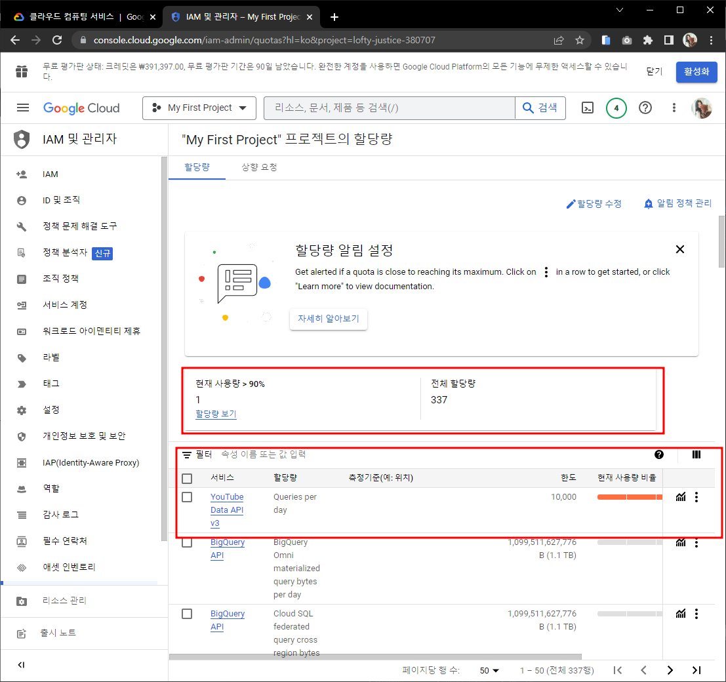Click the 할당량 보기 link

point(216,414)
